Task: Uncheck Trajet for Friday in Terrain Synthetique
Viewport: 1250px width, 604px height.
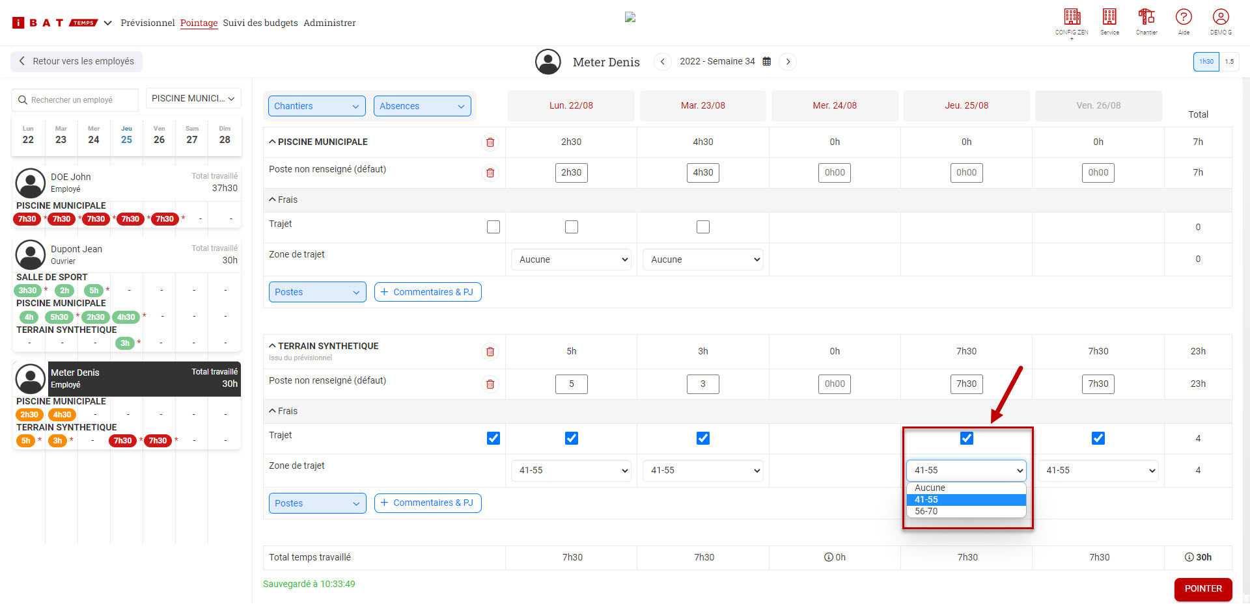Action: click(x=1098, y=438)
